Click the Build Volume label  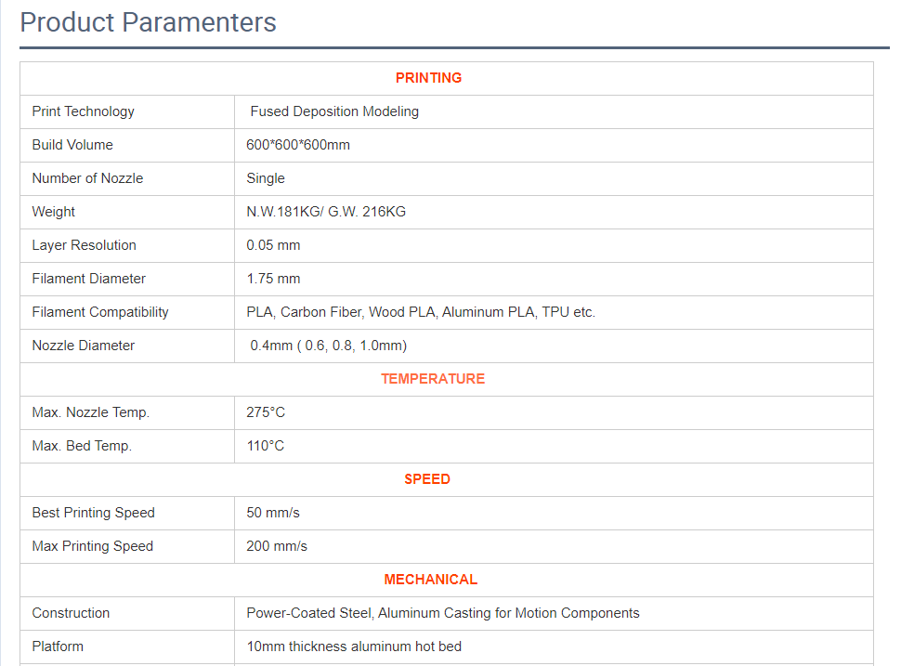(72, 145)
